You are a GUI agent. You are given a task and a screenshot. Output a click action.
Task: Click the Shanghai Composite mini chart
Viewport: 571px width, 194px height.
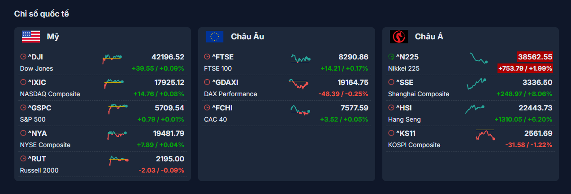pyautogui.click(x=476, y=84)
